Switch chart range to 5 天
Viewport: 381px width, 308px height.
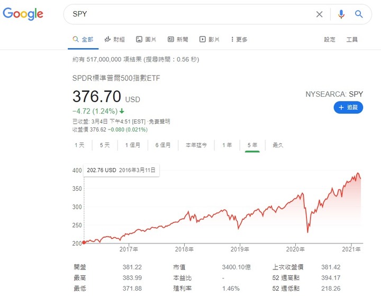[x=105, y=145]
